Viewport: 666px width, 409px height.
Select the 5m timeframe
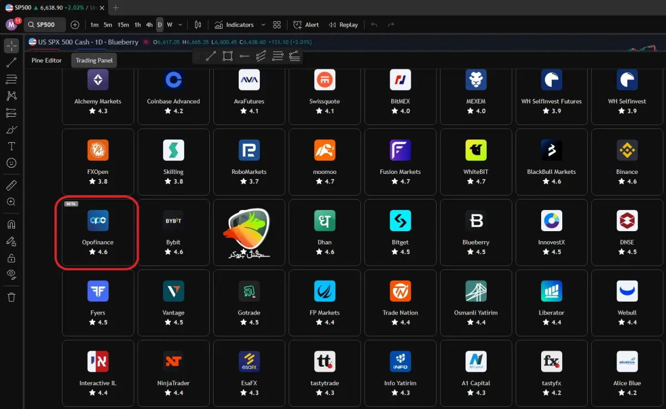(108, 25)
